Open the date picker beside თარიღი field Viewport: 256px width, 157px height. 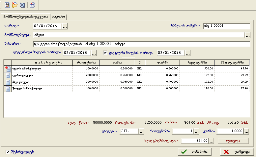point(65,26)
